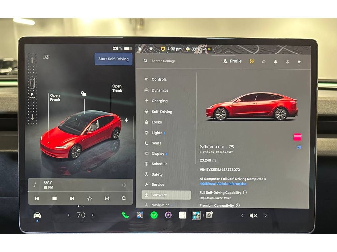Tap the MODEL 3 vehicle name
Screen dimensions: 337x252
217,147
